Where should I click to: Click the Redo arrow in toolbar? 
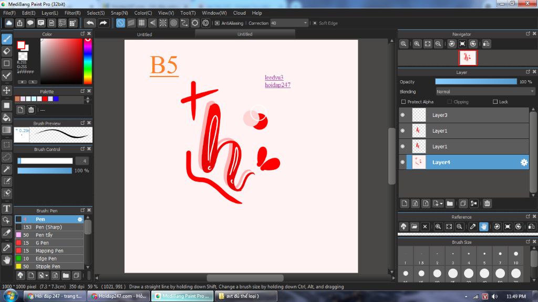click(x=103, y=23)
